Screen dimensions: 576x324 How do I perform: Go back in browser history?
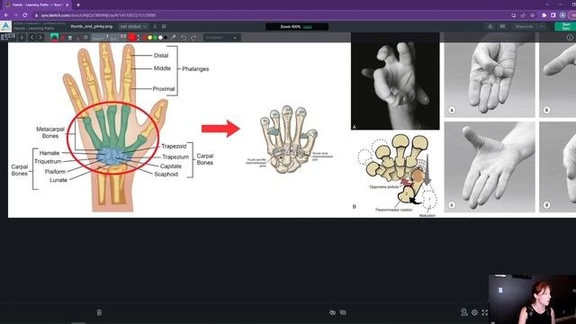(6, 15)
